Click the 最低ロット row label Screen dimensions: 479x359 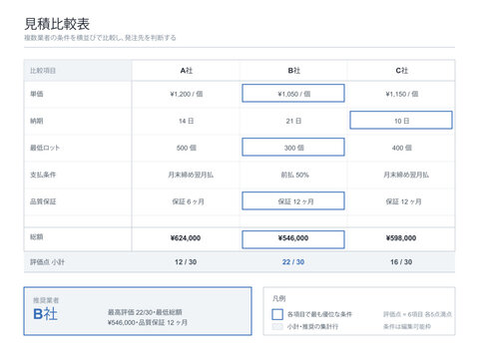click(x=45, y=148)
